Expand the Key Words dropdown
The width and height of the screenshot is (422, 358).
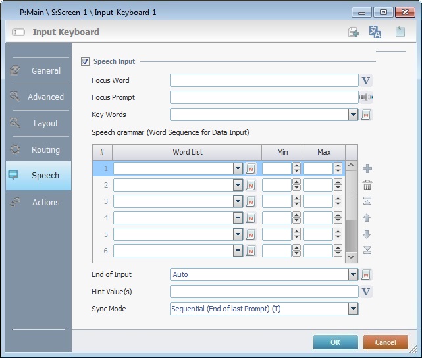[353, 115]
